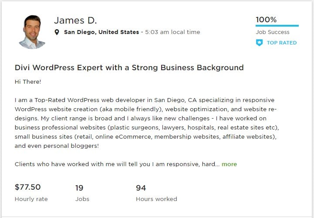Click the Hourly rate label
The height and width of the screenshot is (218, 314).
pos(31,199)
